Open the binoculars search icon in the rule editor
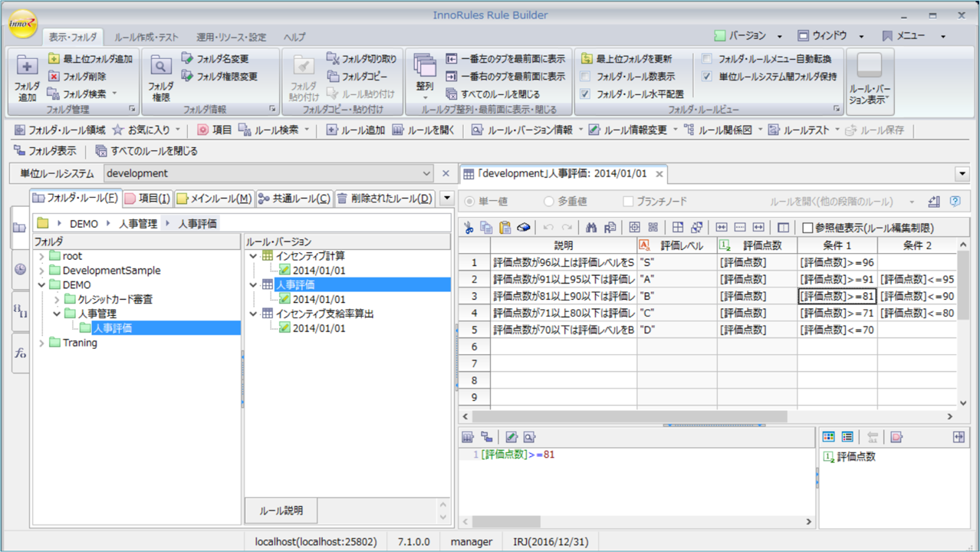Viewport: 980px width, 552px height. click(590, 228)
